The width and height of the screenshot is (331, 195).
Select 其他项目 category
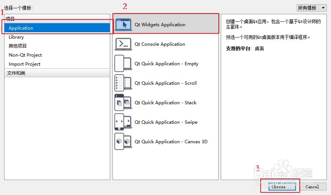pyautogui.click(x=57, y=46)
